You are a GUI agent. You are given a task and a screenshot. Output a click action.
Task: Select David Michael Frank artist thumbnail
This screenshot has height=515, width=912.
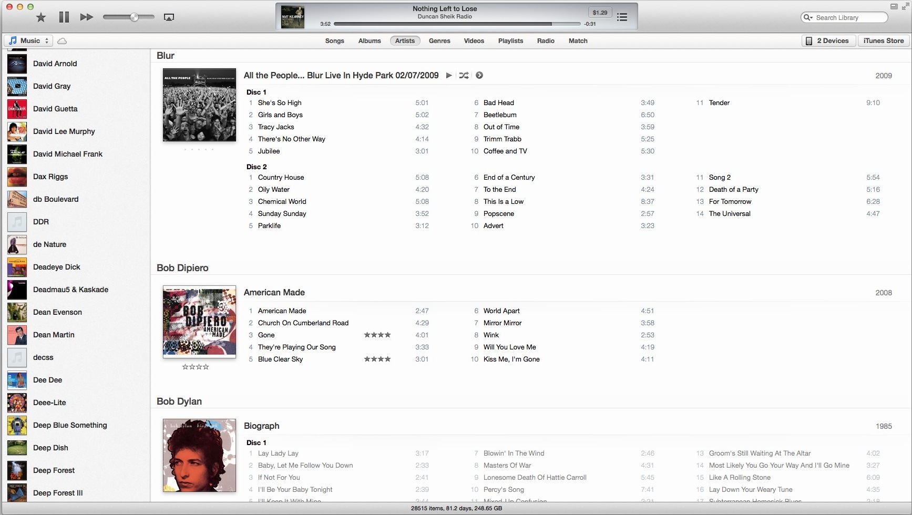[x=17, y=154]
